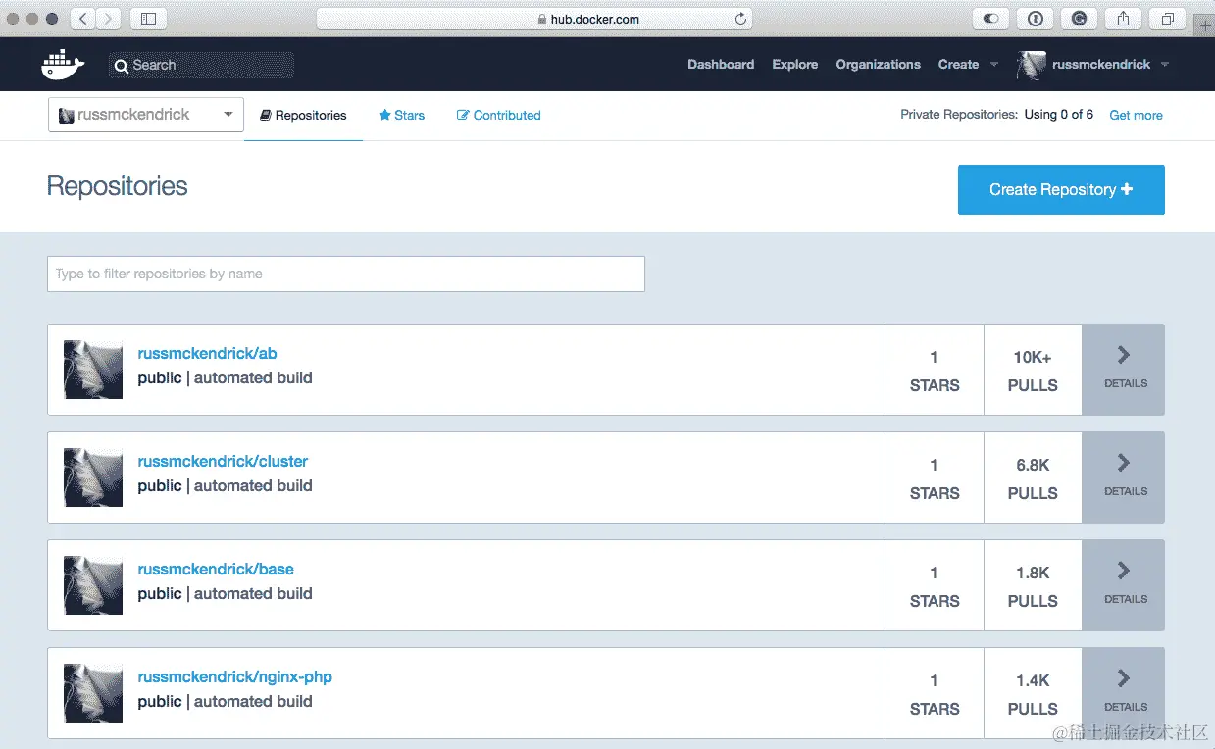Open the russmckendrick/cluster repository link
Screen dimensions: 1215x749
pyautogui.click(x=223, y=462)
